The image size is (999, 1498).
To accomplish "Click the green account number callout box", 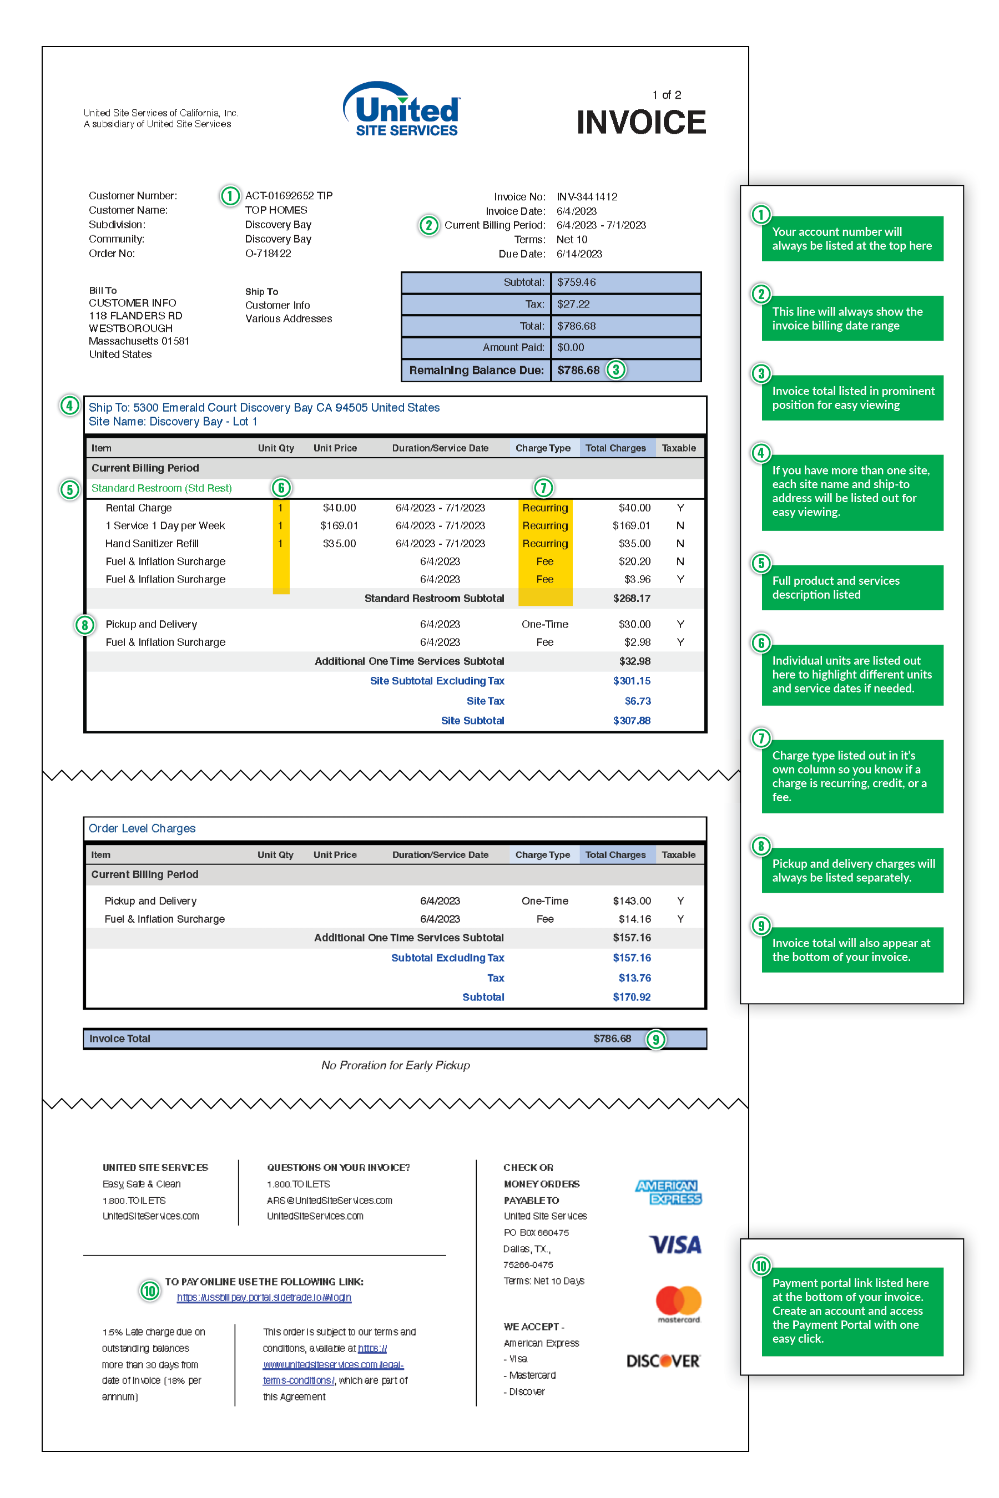I will tap(852, 239).
